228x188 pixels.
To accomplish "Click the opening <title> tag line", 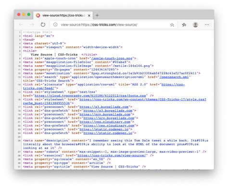I will pyautogui.click(x=30, y=51).
